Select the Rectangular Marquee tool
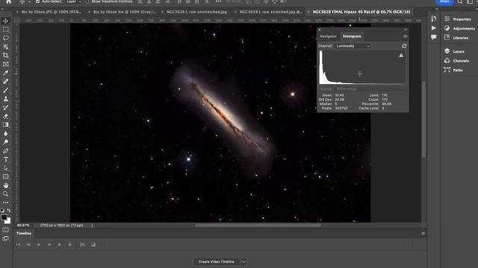Viewport: 478px width, 268px height. tap(5, 30)
